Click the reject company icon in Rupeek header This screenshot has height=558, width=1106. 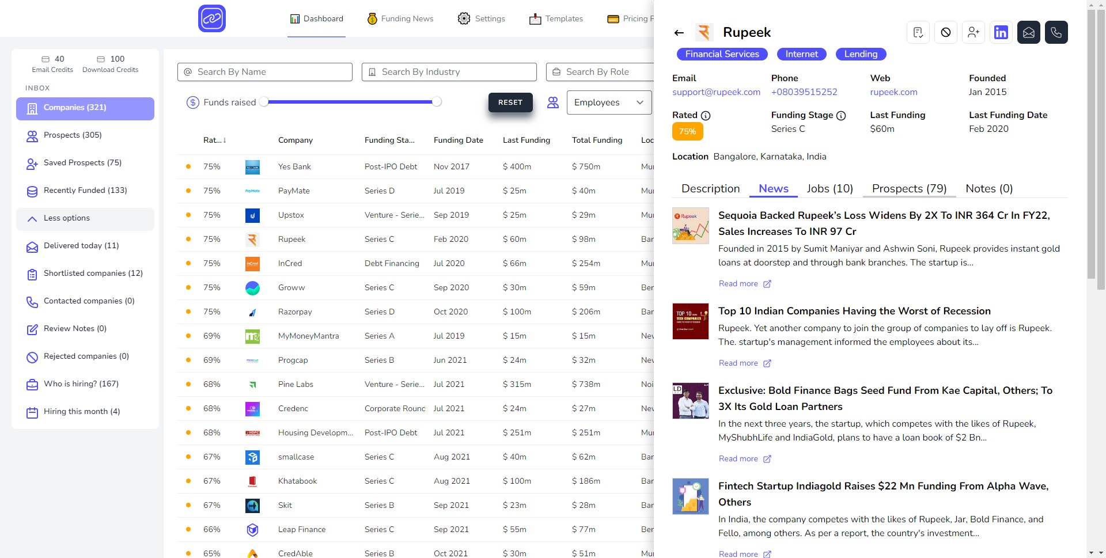tap(946, 32)
